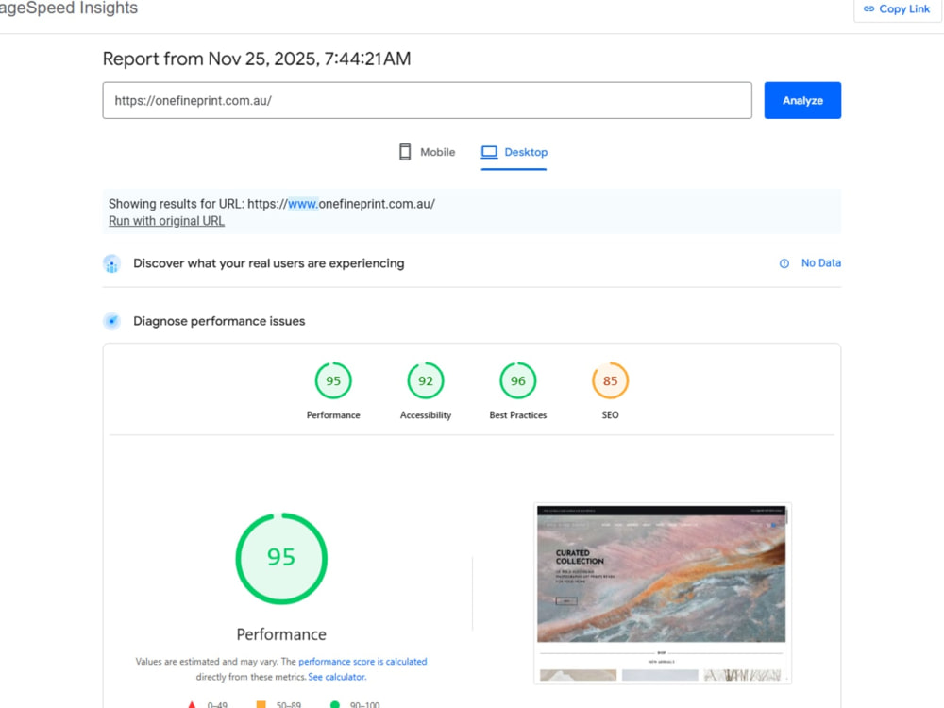Click the large 95 Performance gauge
The height and width of the screenshot is (708, 944).
click(x=281, y=558)
